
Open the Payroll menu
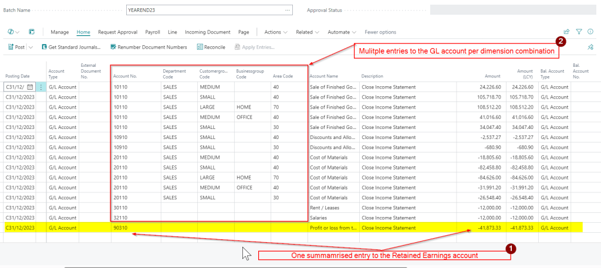coord(153,32)
